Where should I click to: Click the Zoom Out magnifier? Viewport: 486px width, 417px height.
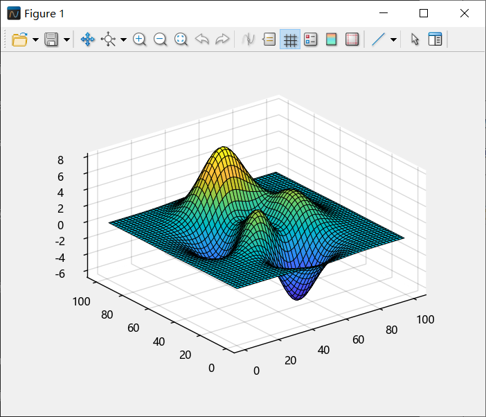[x=160, y=39]
